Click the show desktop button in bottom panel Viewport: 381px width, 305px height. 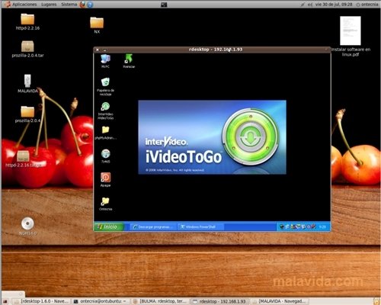(5, 301)
